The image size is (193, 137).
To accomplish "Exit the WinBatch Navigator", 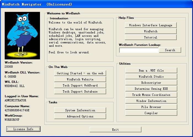I will [116, 130].
